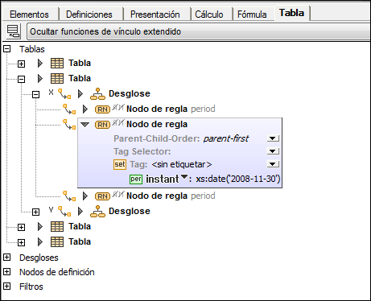Screen dimensions: 371x301
Task: Click the table grid icon of second Tabla
Action: pos(57,78)
